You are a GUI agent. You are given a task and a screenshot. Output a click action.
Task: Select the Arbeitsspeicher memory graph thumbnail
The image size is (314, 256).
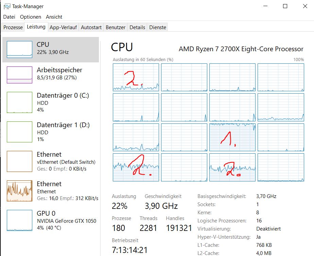point(19,75)
